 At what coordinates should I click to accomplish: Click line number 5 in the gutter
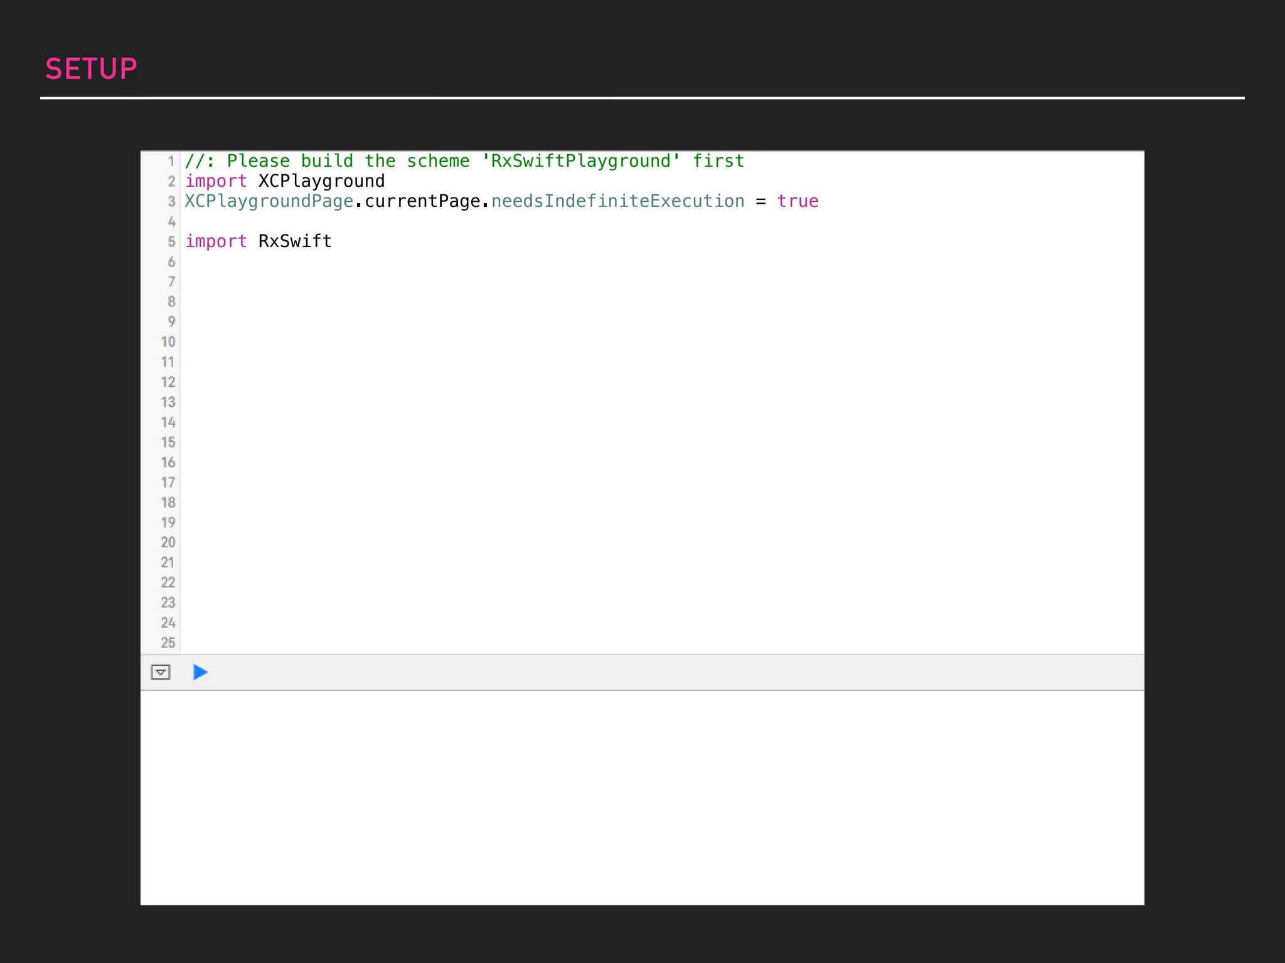171,241
